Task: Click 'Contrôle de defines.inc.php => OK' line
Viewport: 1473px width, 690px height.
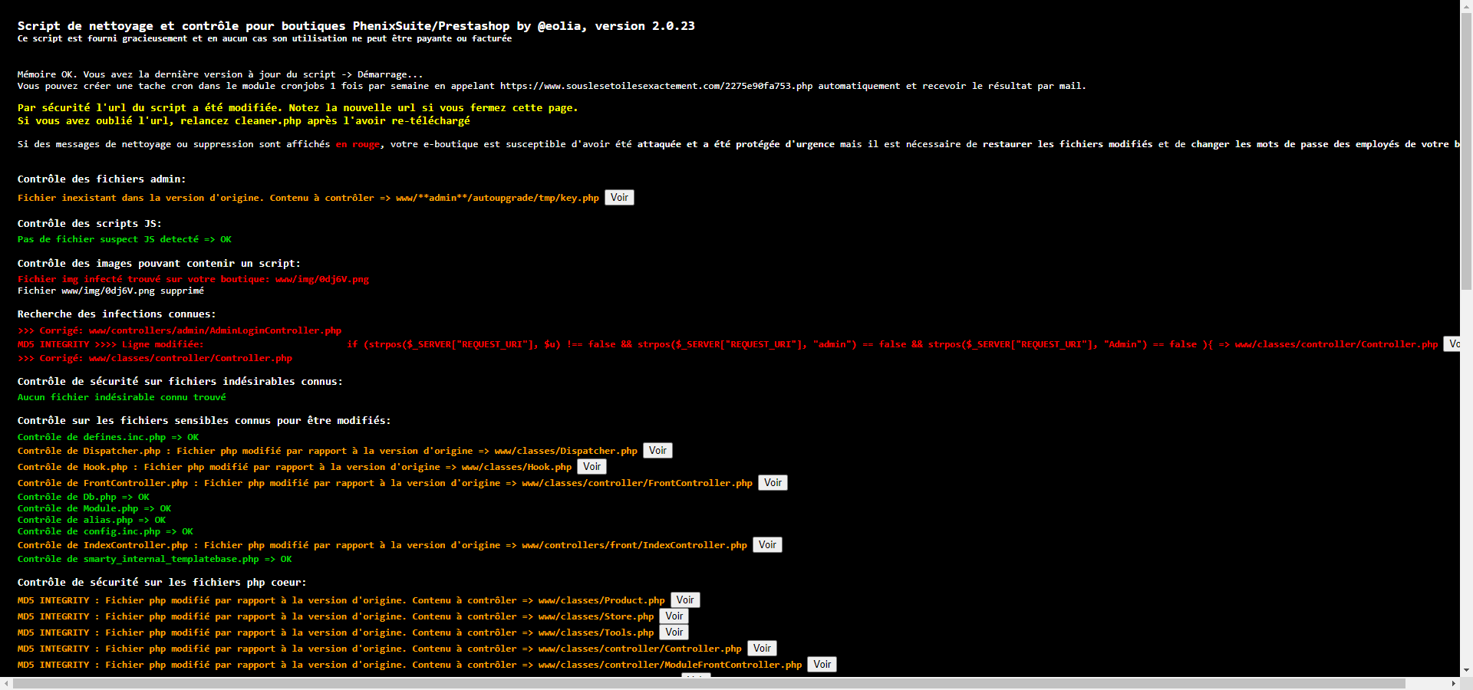Action: 108,437
